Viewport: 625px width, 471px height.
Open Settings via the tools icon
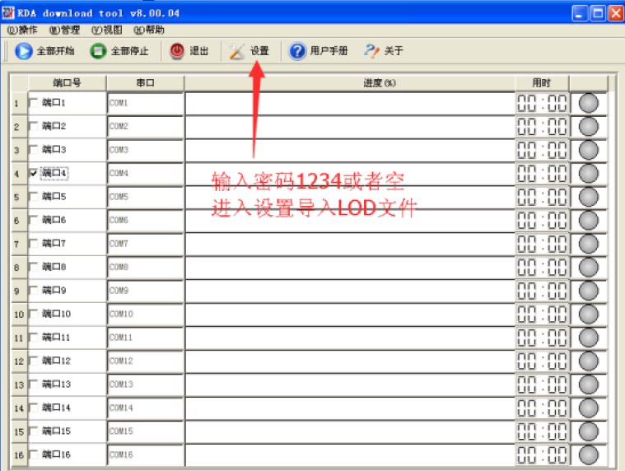click(237, 51)
